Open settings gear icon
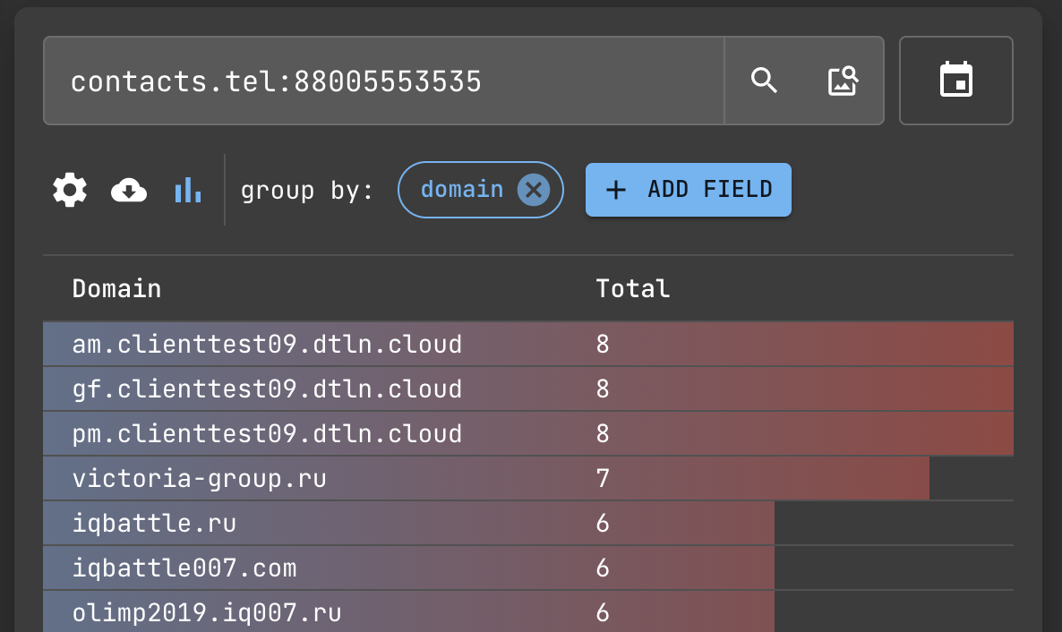Screen dimensions: 1062x632 [x=70, y=190]
